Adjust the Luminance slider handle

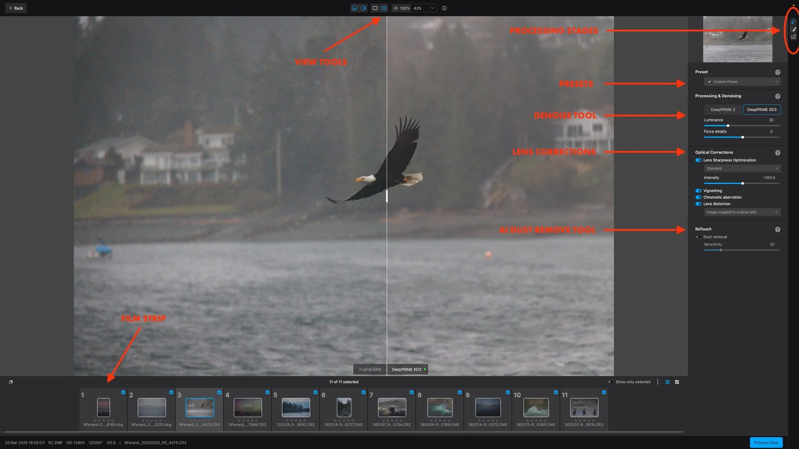tap(728, 126)
